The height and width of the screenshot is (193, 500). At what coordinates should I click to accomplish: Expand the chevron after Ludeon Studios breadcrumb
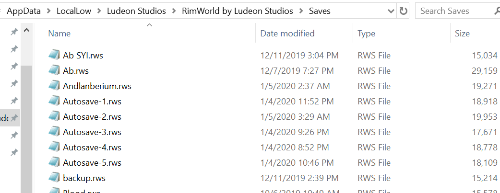click(x=174, y=11)
